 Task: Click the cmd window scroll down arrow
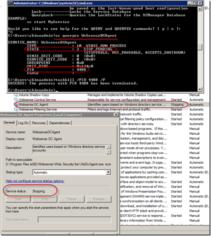tap(200, 89)
